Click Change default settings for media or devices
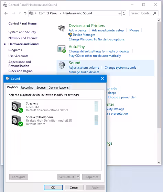This screenshot has width=163, height=192. (99, 51)
